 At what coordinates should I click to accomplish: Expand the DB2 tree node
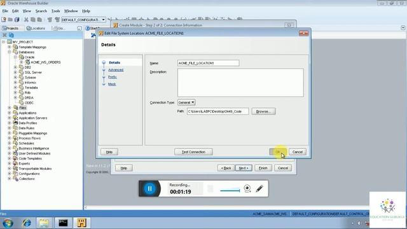point(15,67)
